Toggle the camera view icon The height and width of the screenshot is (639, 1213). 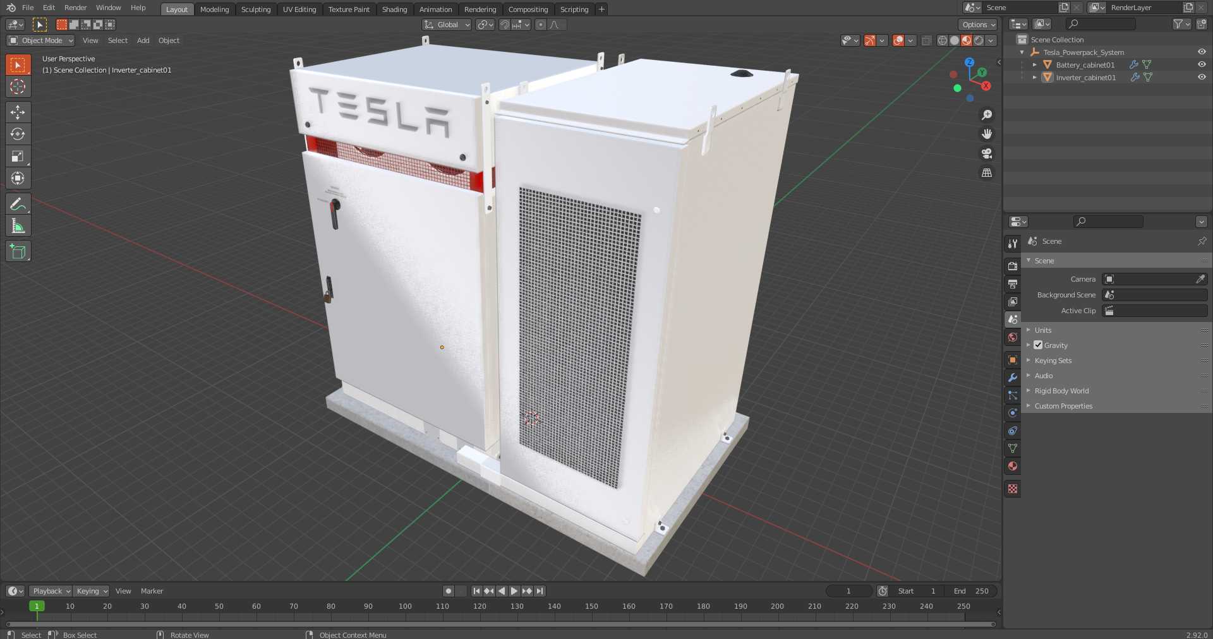coord(986,153)
